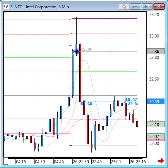This screenshot has width=168, height=168.
Task: Click the gray 52.86 price label on scale
Action: point(156,51)
